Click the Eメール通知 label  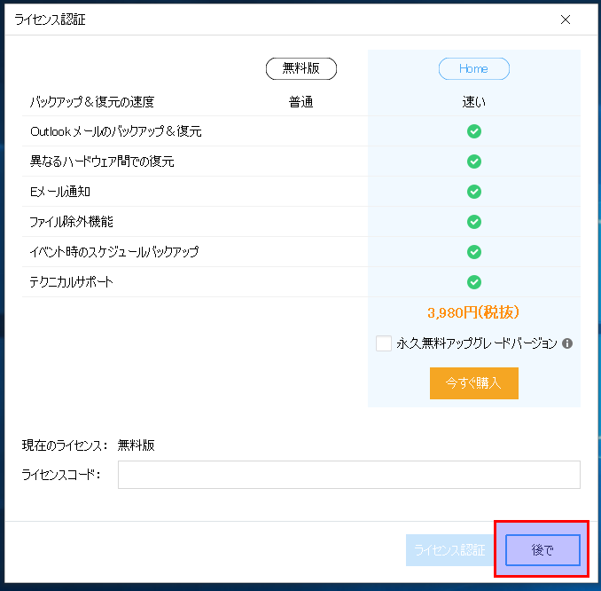[x=60, y=192]
